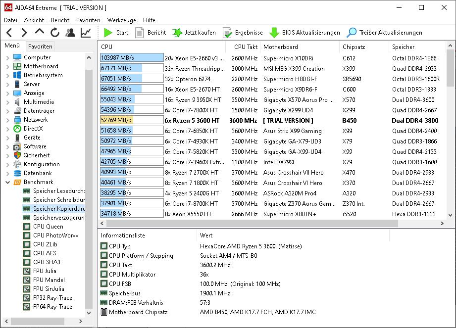Click the up arrow navigation icon
The height and width of the screenshot is (328, 456).
40,32
